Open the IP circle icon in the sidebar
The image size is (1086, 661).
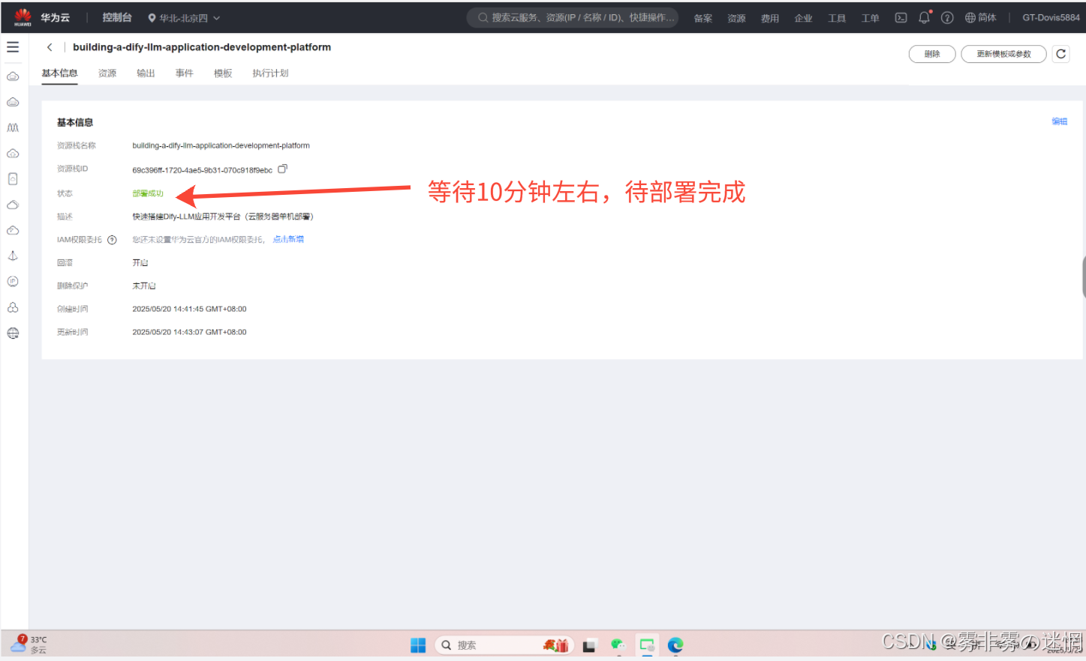(x=13, y=282)
